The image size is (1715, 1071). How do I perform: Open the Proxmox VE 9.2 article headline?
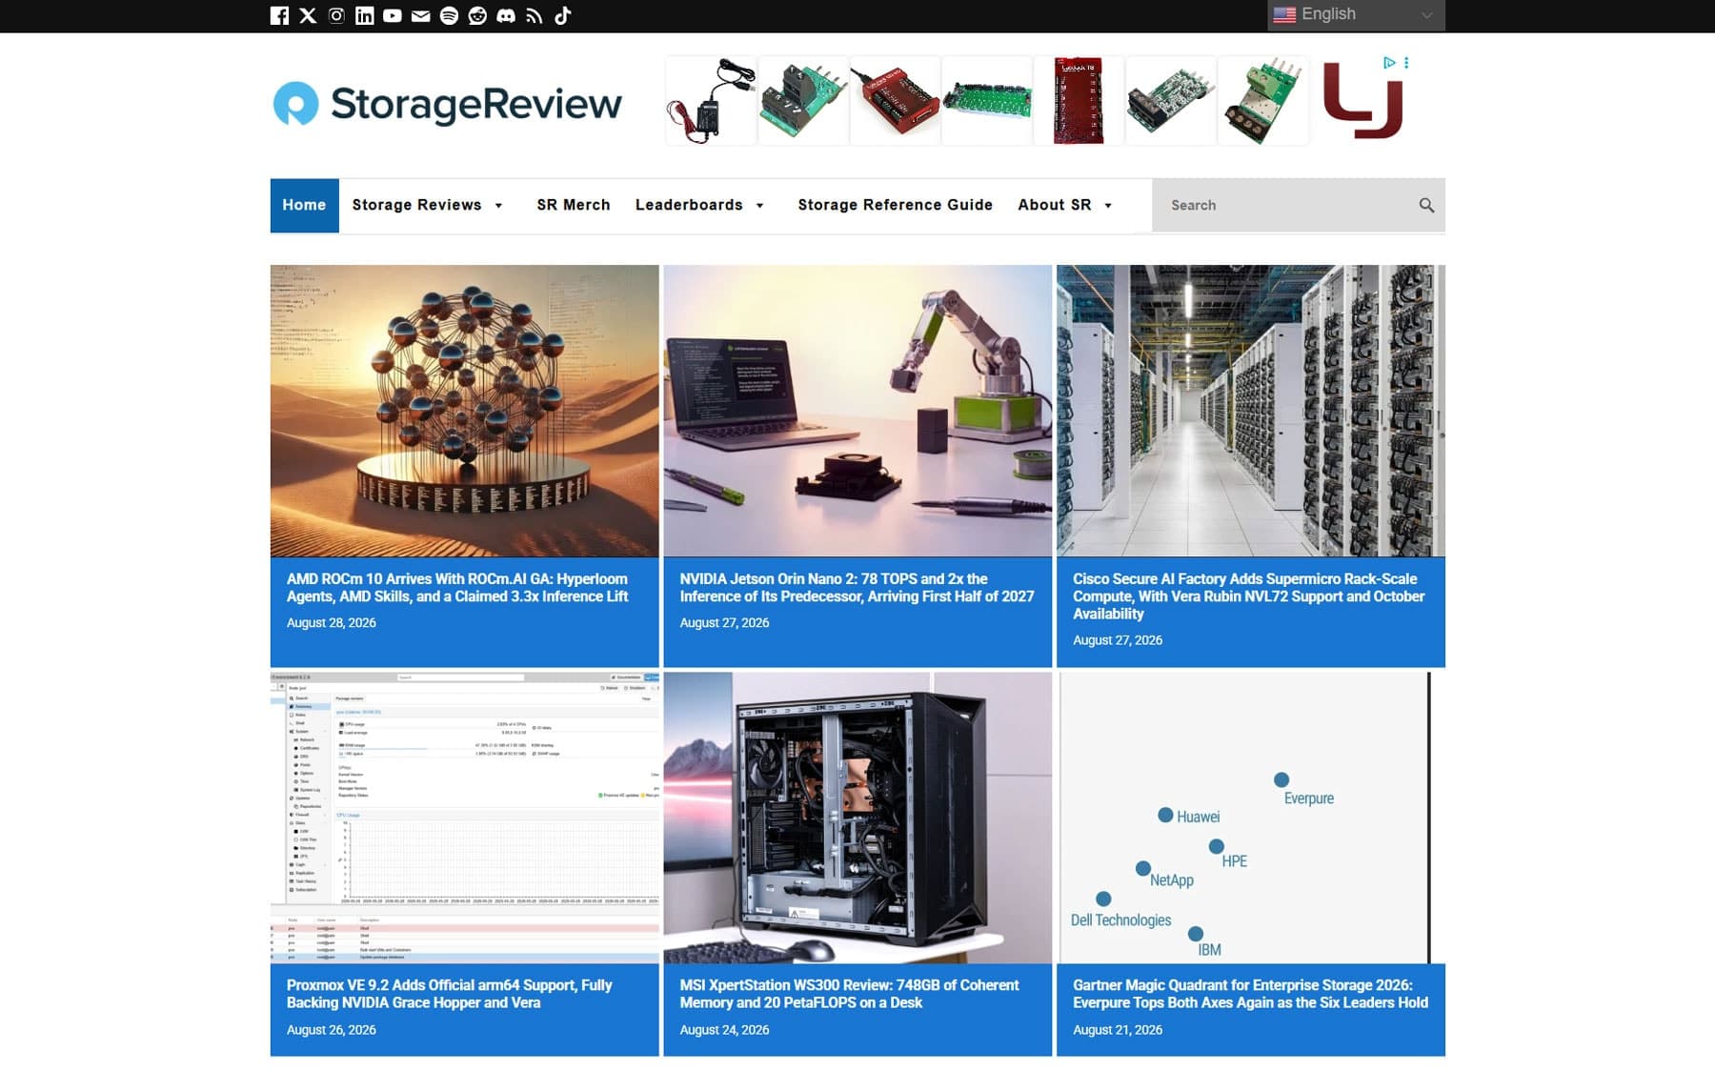pyautogui.click(x=449, y=994)
